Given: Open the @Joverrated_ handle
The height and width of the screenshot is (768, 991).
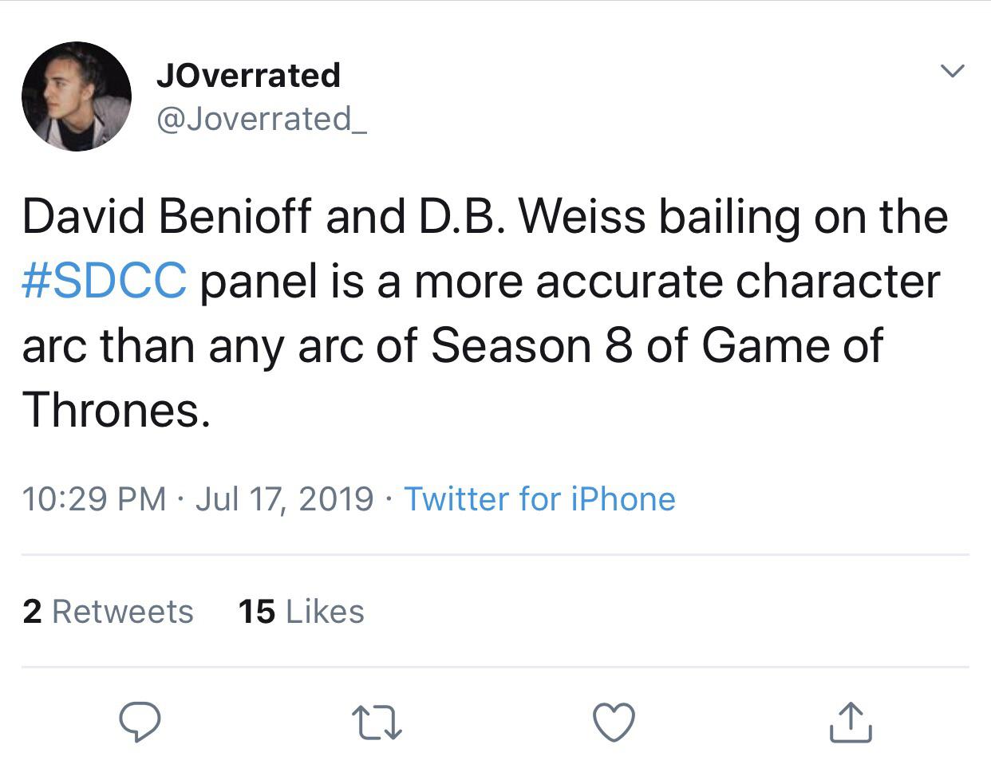Looking at the screenshot, I should [x=262, y=119].
